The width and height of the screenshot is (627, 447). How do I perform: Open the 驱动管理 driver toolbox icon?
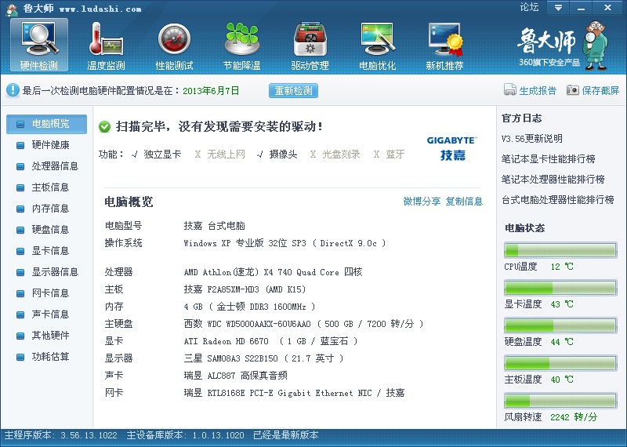click(x=310, y=45)
